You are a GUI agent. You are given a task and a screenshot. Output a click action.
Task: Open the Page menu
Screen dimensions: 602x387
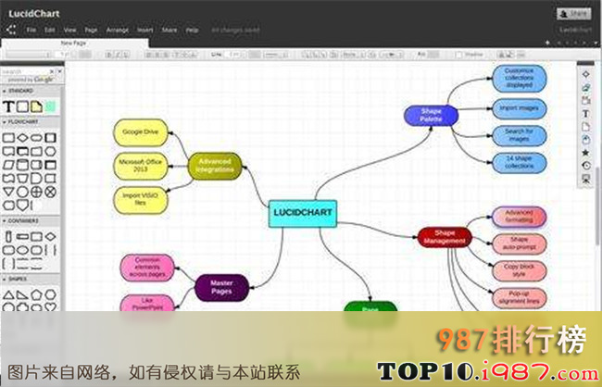click(91, 30)
